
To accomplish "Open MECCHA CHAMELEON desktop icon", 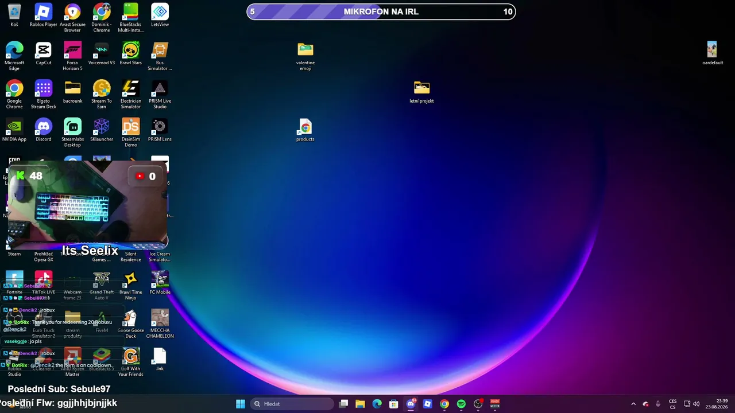I will click(x=160, y=324).
